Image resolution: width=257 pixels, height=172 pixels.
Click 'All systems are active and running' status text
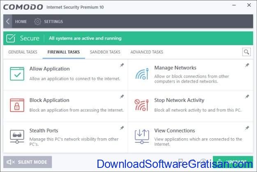85,38
